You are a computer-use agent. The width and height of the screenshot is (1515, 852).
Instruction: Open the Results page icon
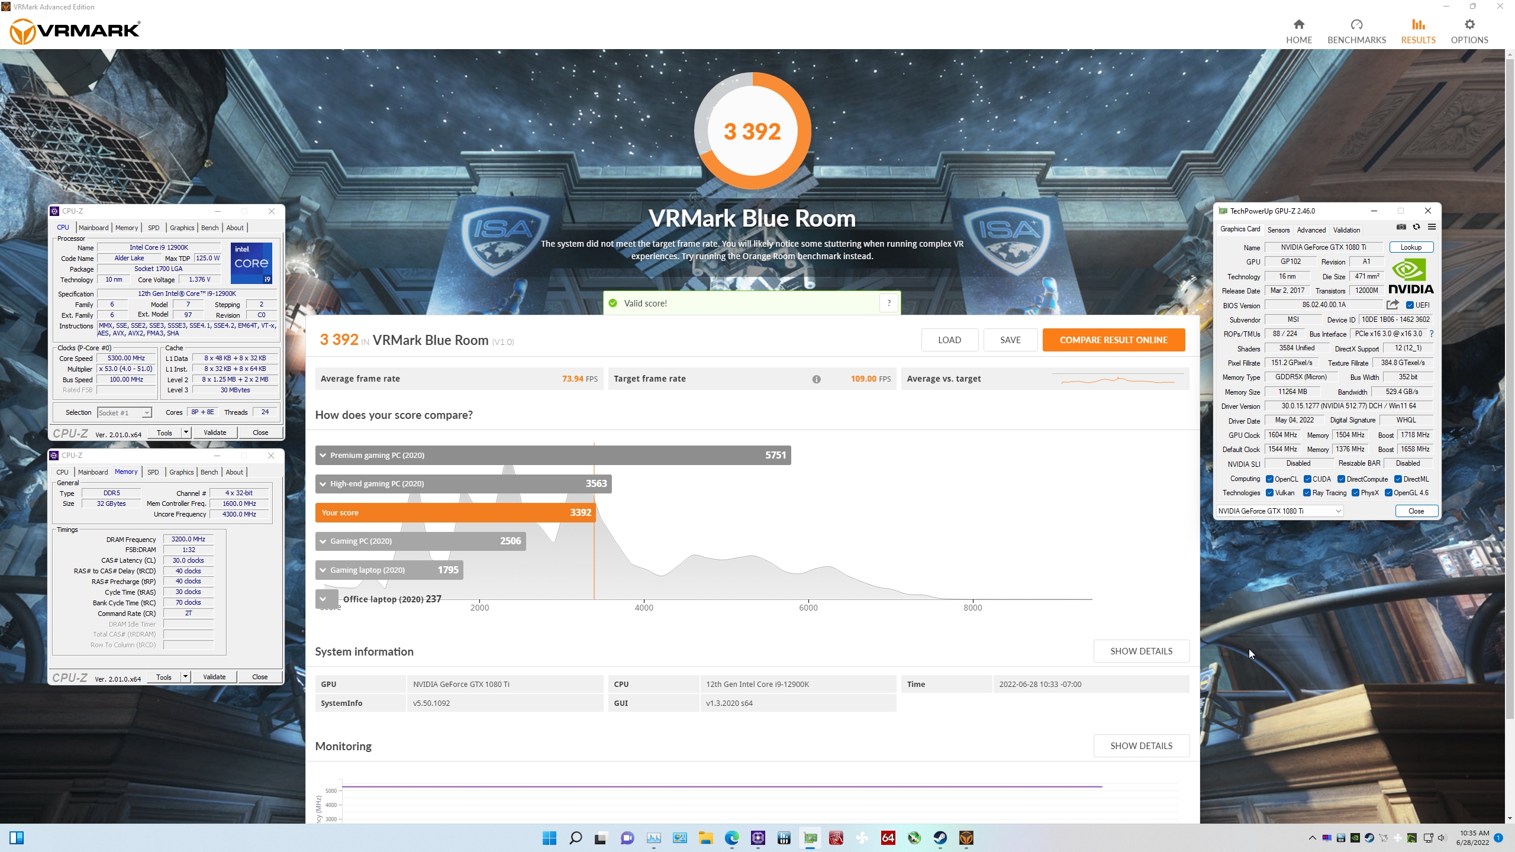pos(1418,24)
